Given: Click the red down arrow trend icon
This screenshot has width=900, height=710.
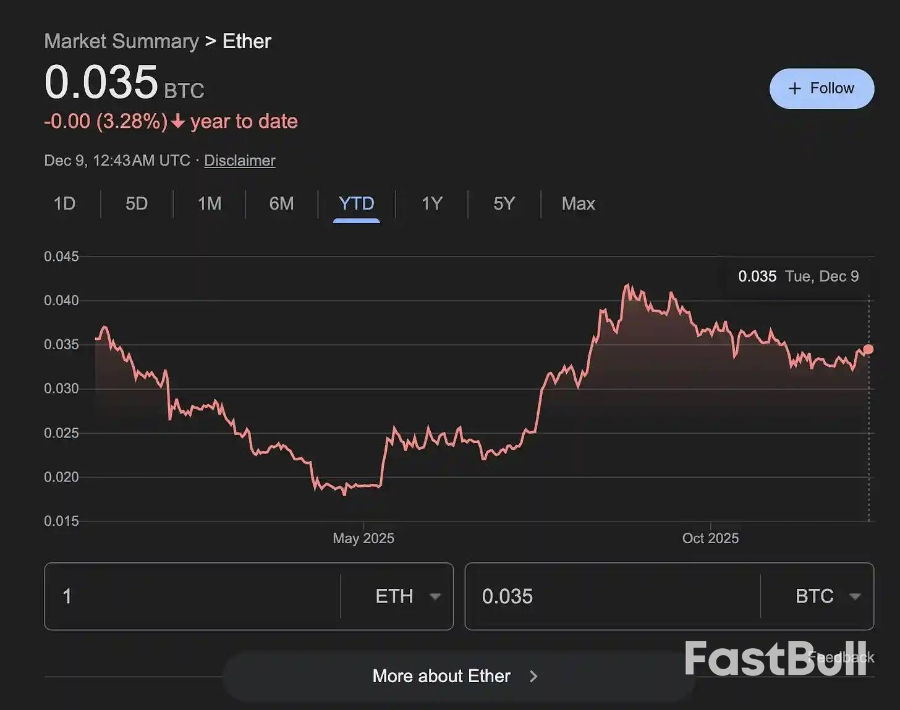Looking at the screenshot, I should [178, 121].
